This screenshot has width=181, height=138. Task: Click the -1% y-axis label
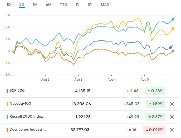[7, 63]
